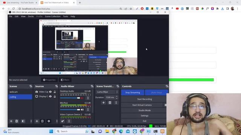Toggle lock on Video Capture source
The height and width of the screenshot is (135, 241).
tap(55, 91)
